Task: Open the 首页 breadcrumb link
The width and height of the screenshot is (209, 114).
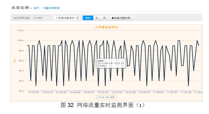Action: click(36, 8)
